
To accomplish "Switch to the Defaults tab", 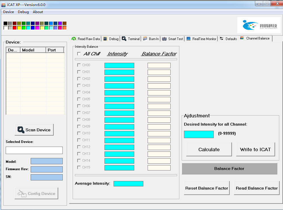I will (x=229, y=39).
